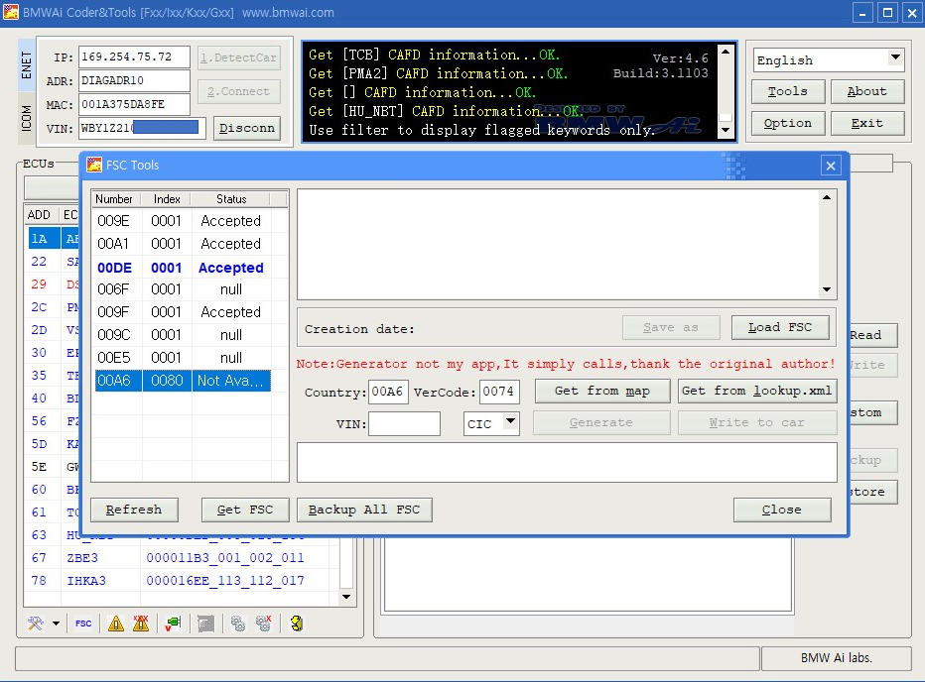Click the About button

[867, 91]
